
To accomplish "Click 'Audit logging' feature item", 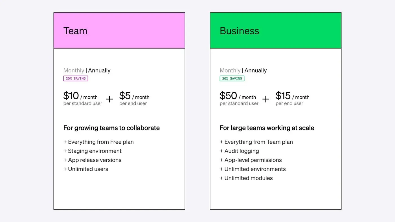I will 239,151.
